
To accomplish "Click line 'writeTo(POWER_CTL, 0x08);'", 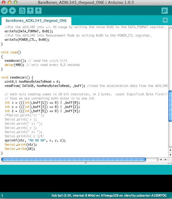I will click(27, 40).
